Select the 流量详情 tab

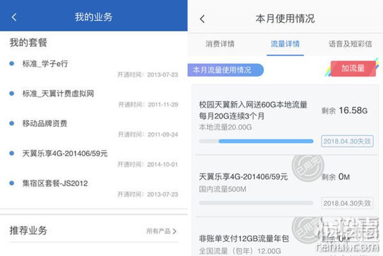pyautogui.click(x=285, y=44)
